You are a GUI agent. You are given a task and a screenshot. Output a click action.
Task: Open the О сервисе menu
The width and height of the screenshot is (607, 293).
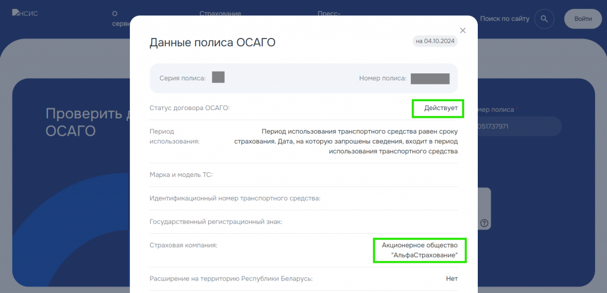click(x=117, y=18)
